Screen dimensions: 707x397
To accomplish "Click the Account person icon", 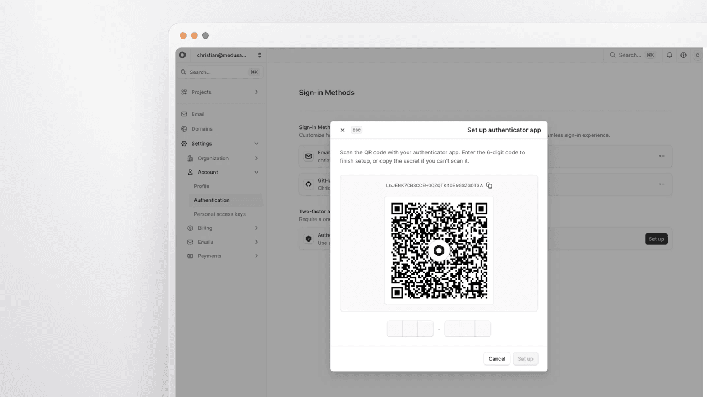I will (x=190, y=173).
